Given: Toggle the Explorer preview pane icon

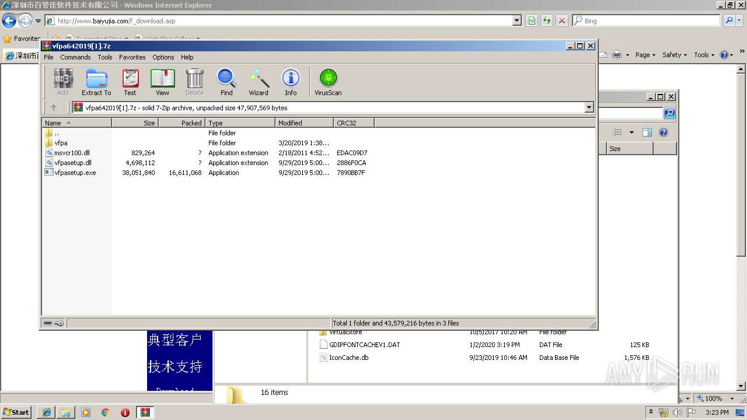Looking at the screenshot, I should [x=647, y=132].
